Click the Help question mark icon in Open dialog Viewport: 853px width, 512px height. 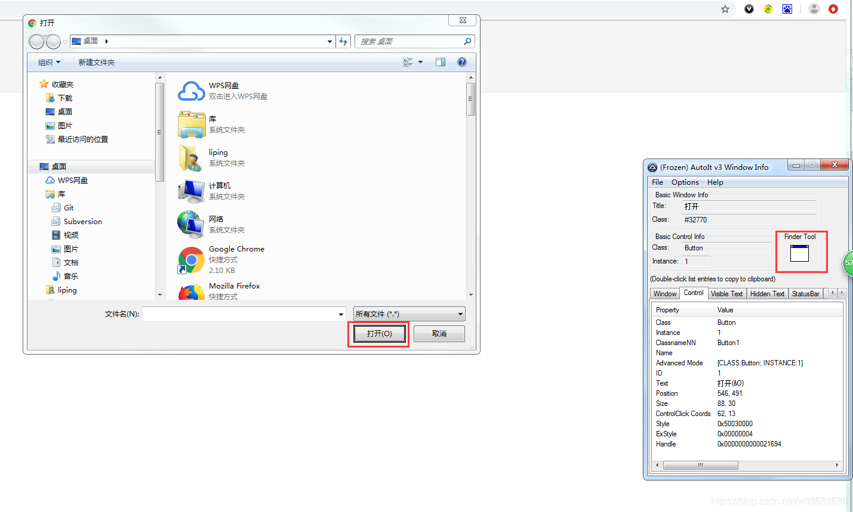pyautogui.click(x=461, y=61)
